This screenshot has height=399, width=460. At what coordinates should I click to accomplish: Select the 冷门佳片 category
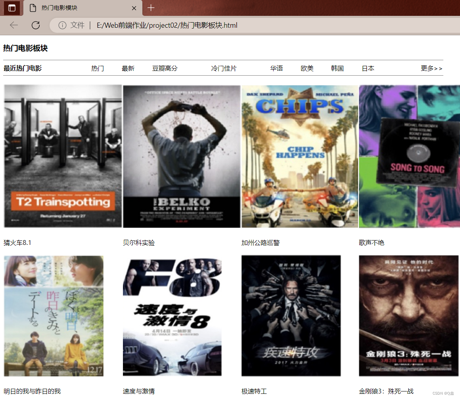pos(224,68)
